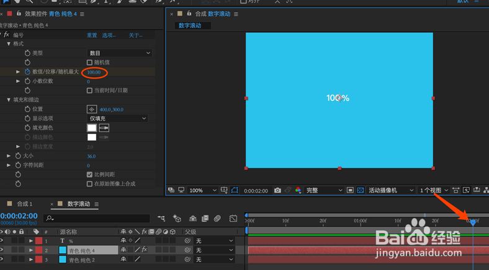This screenshot has width=489, height=270.
Task: Collapse the 格式 group
Action: (x=9, y=44)
